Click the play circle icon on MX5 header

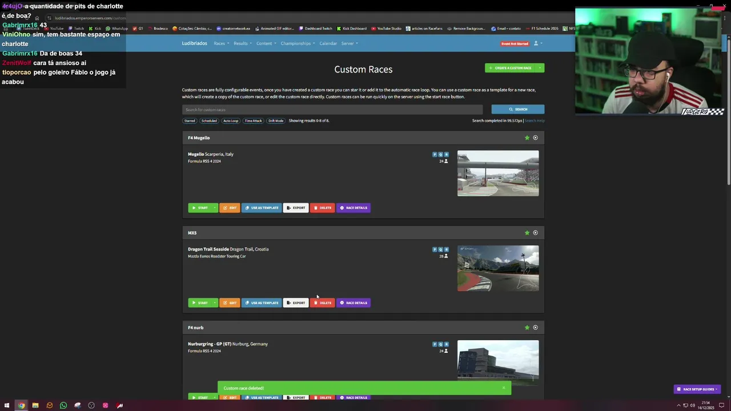[x=535, y=232]
